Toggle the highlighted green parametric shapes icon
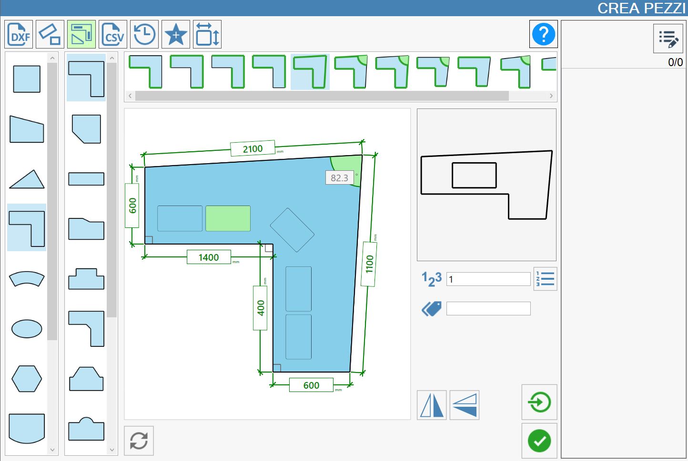The image size is (688, 461). pos(81,34)
